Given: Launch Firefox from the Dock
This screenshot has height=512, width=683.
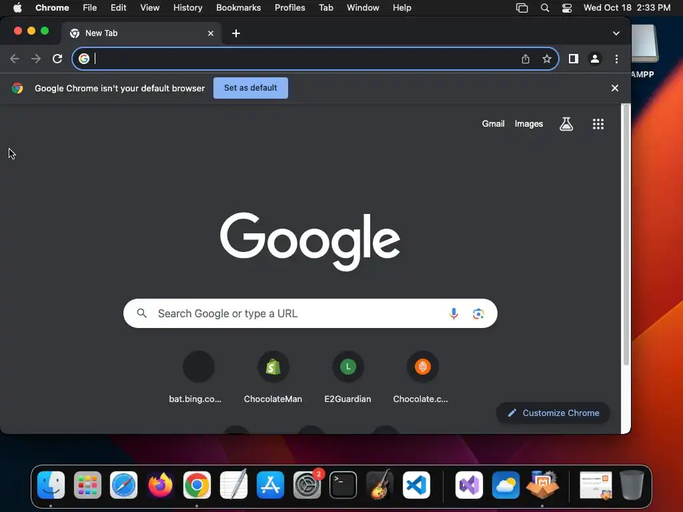Looking at the screenshot, I should click(160, 485).
